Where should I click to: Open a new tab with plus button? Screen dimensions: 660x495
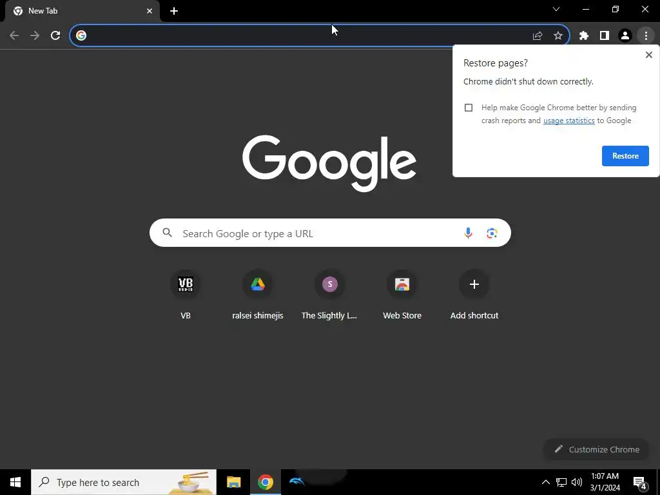pos(174,11)
